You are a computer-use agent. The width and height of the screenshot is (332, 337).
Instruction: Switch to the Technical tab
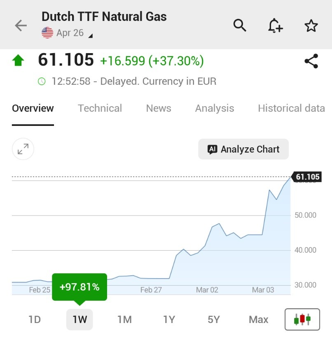[100, 108]
